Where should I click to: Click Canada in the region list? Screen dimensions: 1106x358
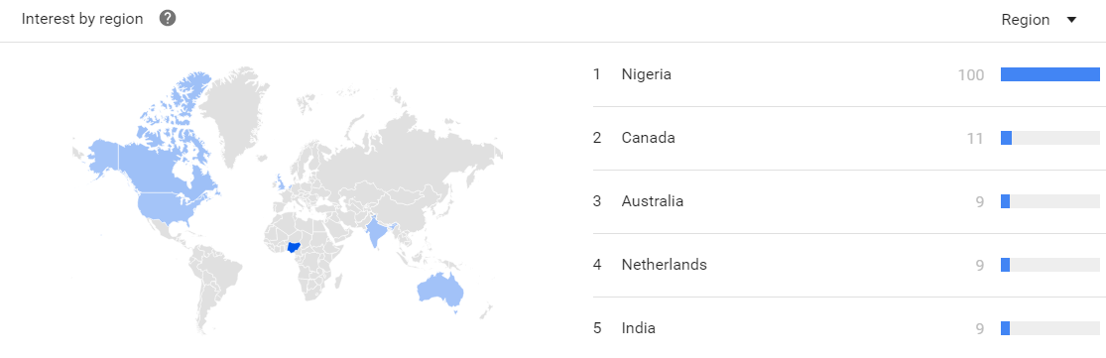648,138
